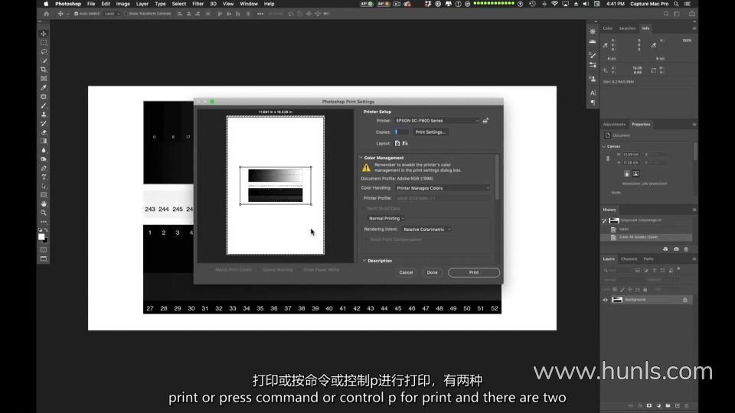Click the Background layer thumbnail

click(617, 300)
